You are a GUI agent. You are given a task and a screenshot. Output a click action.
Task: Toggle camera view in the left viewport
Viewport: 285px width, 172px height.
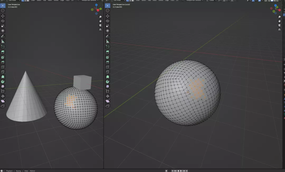point(100,25)
